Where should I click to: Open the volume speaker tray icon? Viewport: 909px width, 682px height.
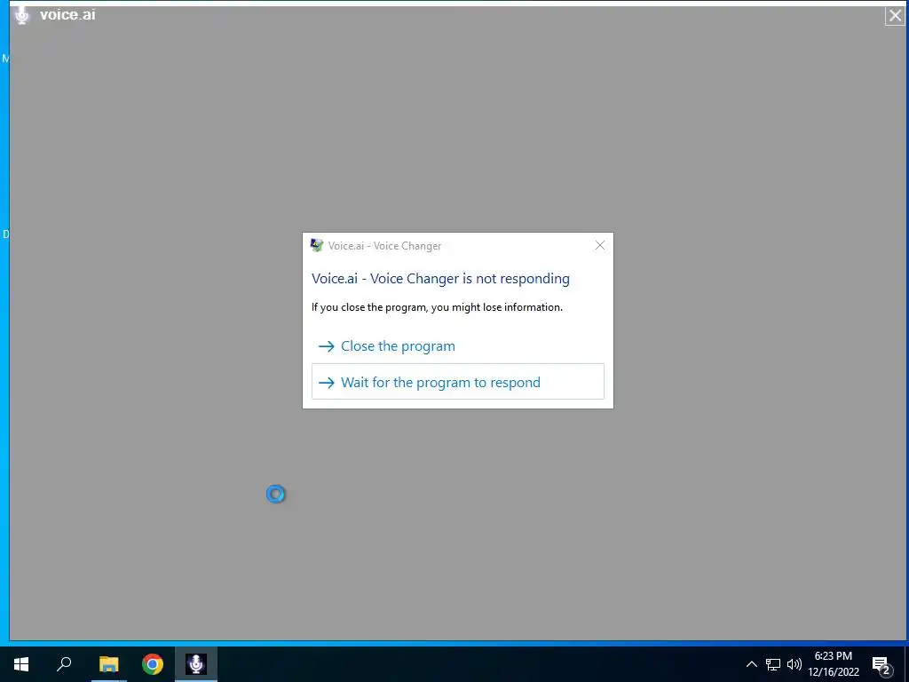(794, 664)
